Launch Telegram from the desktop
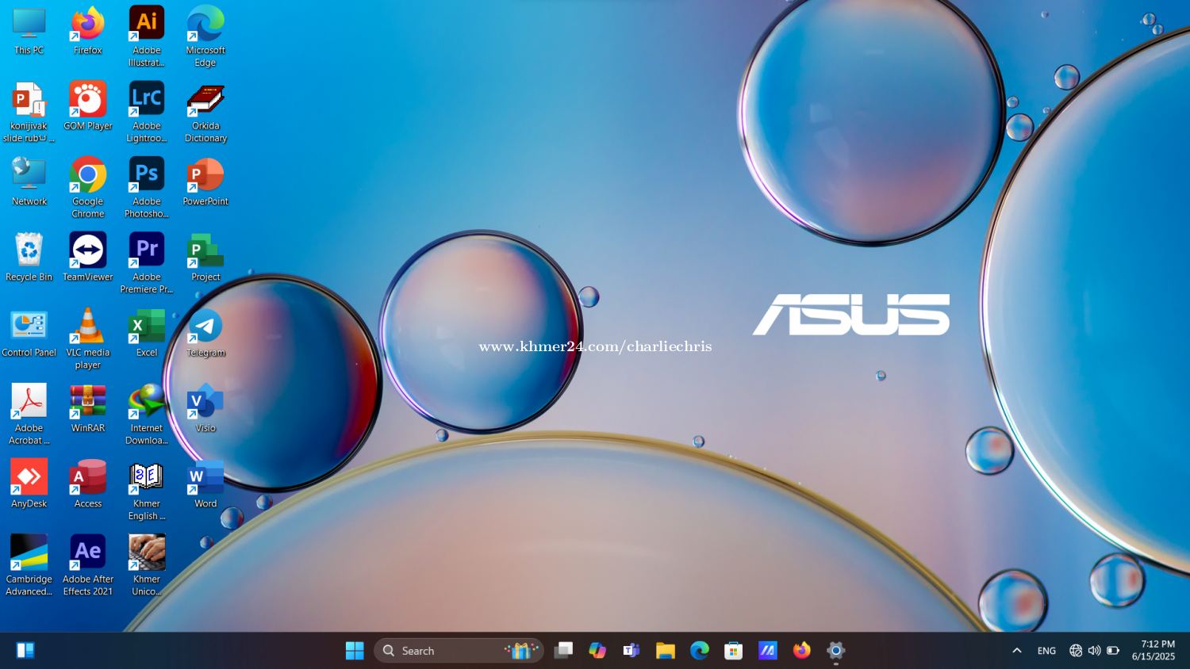The height and width of the screenshot is (669, 1190). pos(205,333)
